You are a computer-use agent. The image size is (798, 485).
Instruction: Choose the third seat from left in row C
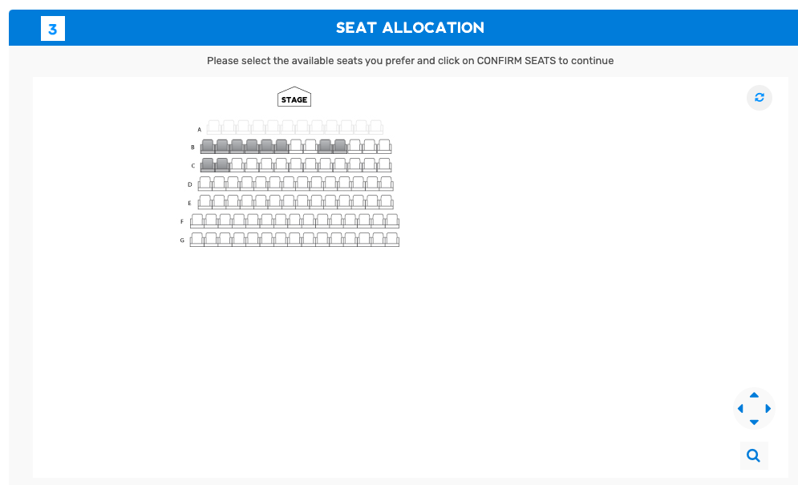click(x=237, y=164)
